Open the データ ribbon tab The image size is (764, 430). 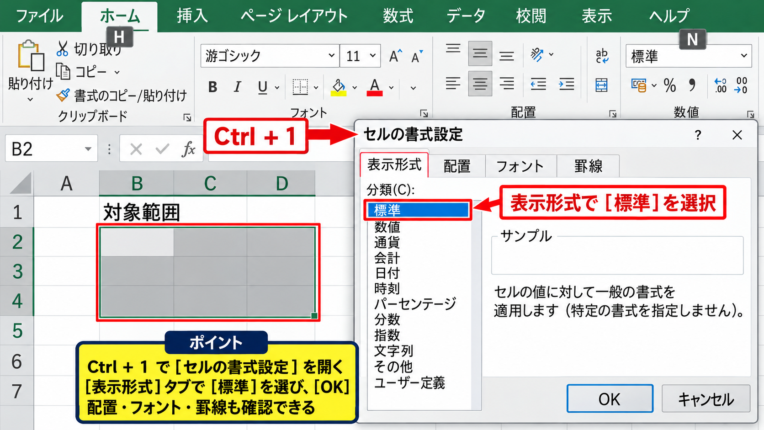pos(466,16)
